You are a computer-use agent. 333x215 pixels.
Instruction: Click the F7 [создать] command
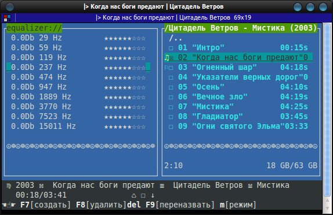click(x=45, y=205)
